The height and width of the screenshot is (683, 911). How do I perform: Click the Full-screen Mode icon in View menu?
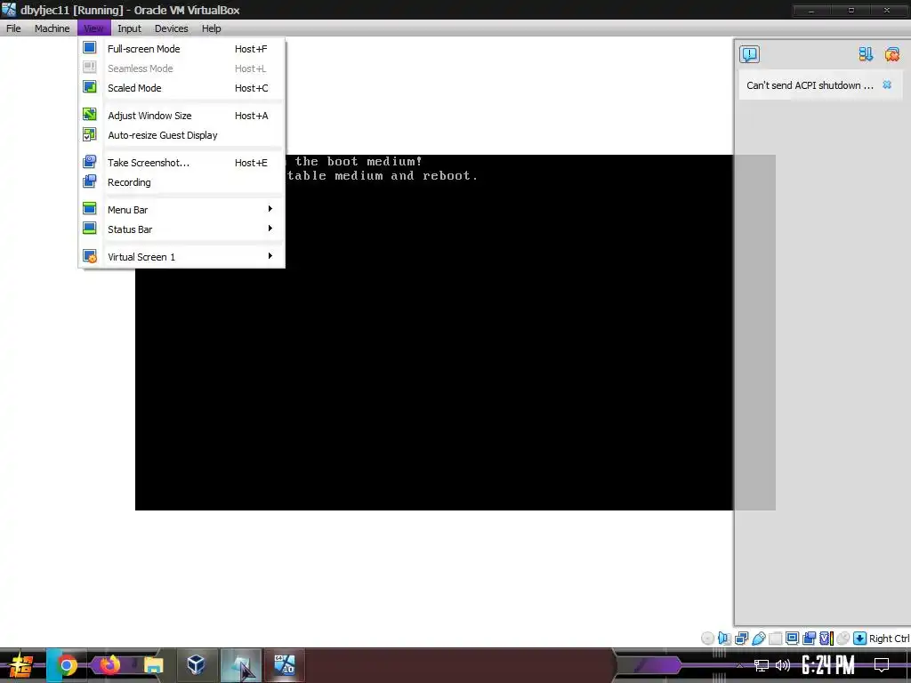click(x=90, y=48)
